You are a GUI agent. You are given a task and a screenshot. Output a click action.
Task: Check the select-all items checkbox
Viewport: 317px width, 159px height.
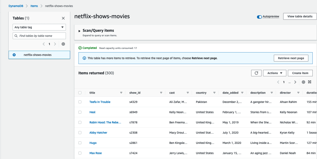pyautogui.click(x=80, y=93)
